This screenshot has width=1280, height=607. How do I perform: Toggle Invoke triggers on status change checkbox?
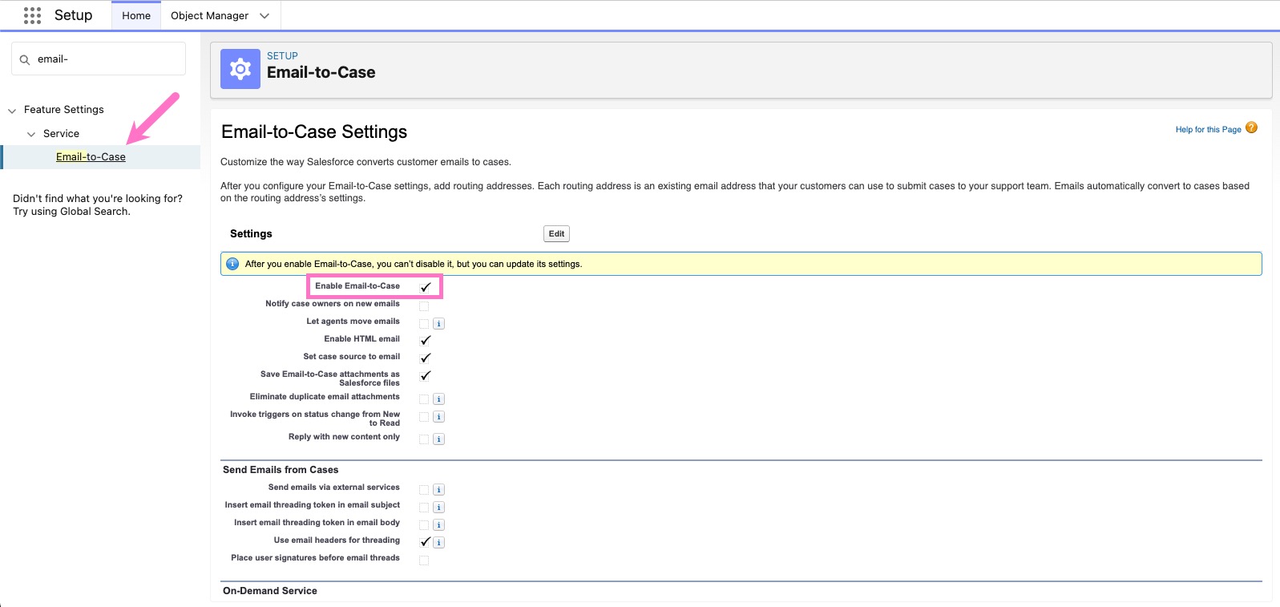click(424, 416)
